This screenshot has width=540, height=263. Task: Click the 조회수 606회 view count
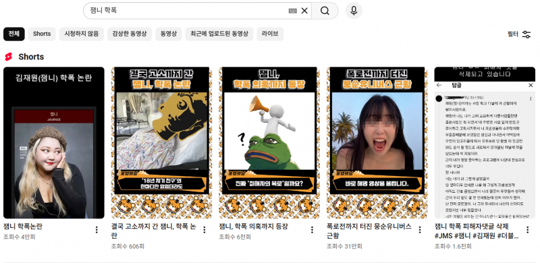(128, 246)
